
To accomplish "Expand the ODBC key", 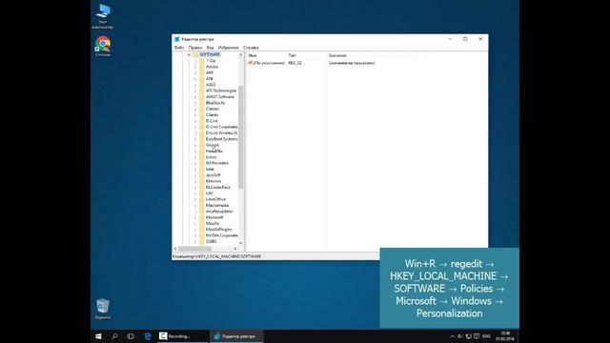I will click(195, 241).
